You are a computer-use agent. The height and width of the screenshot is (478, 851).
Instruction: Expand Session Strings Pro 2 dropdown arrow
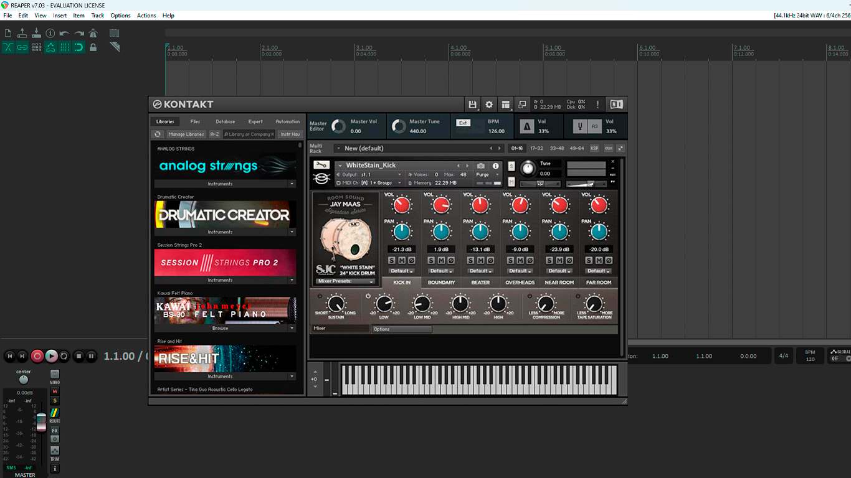click(x=292, y=280)
